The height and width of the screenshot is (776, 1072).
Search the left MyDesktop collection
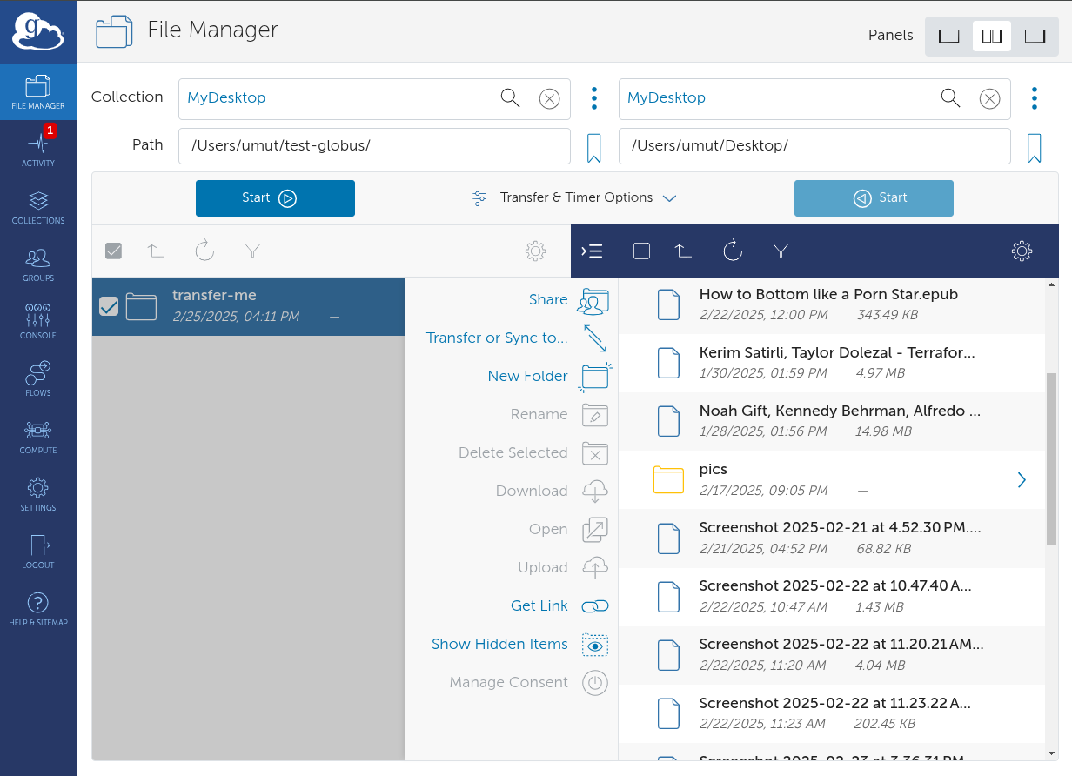pyautogui.click(x=510, y=97)
